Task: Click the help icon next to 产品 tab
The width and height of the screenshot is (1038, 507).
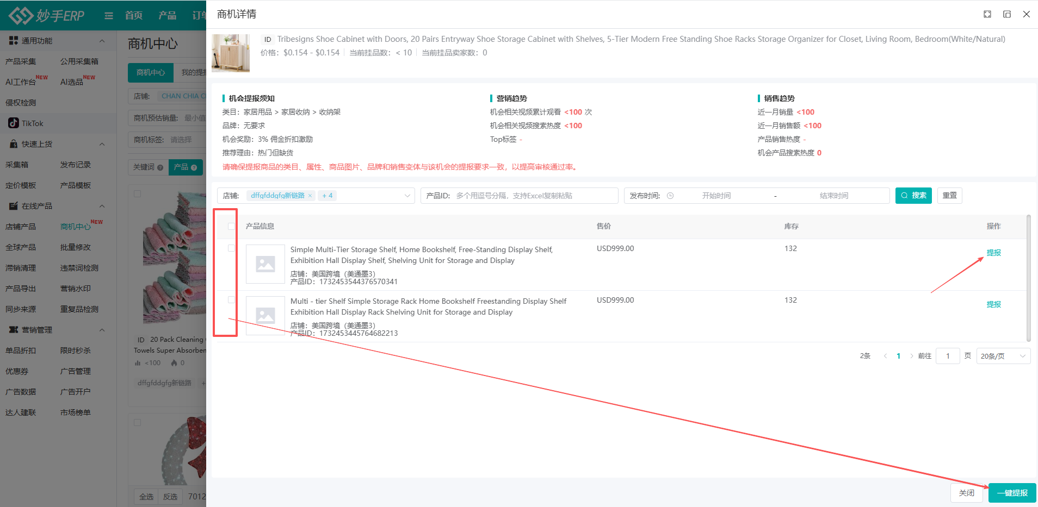Action: point(194,167)
